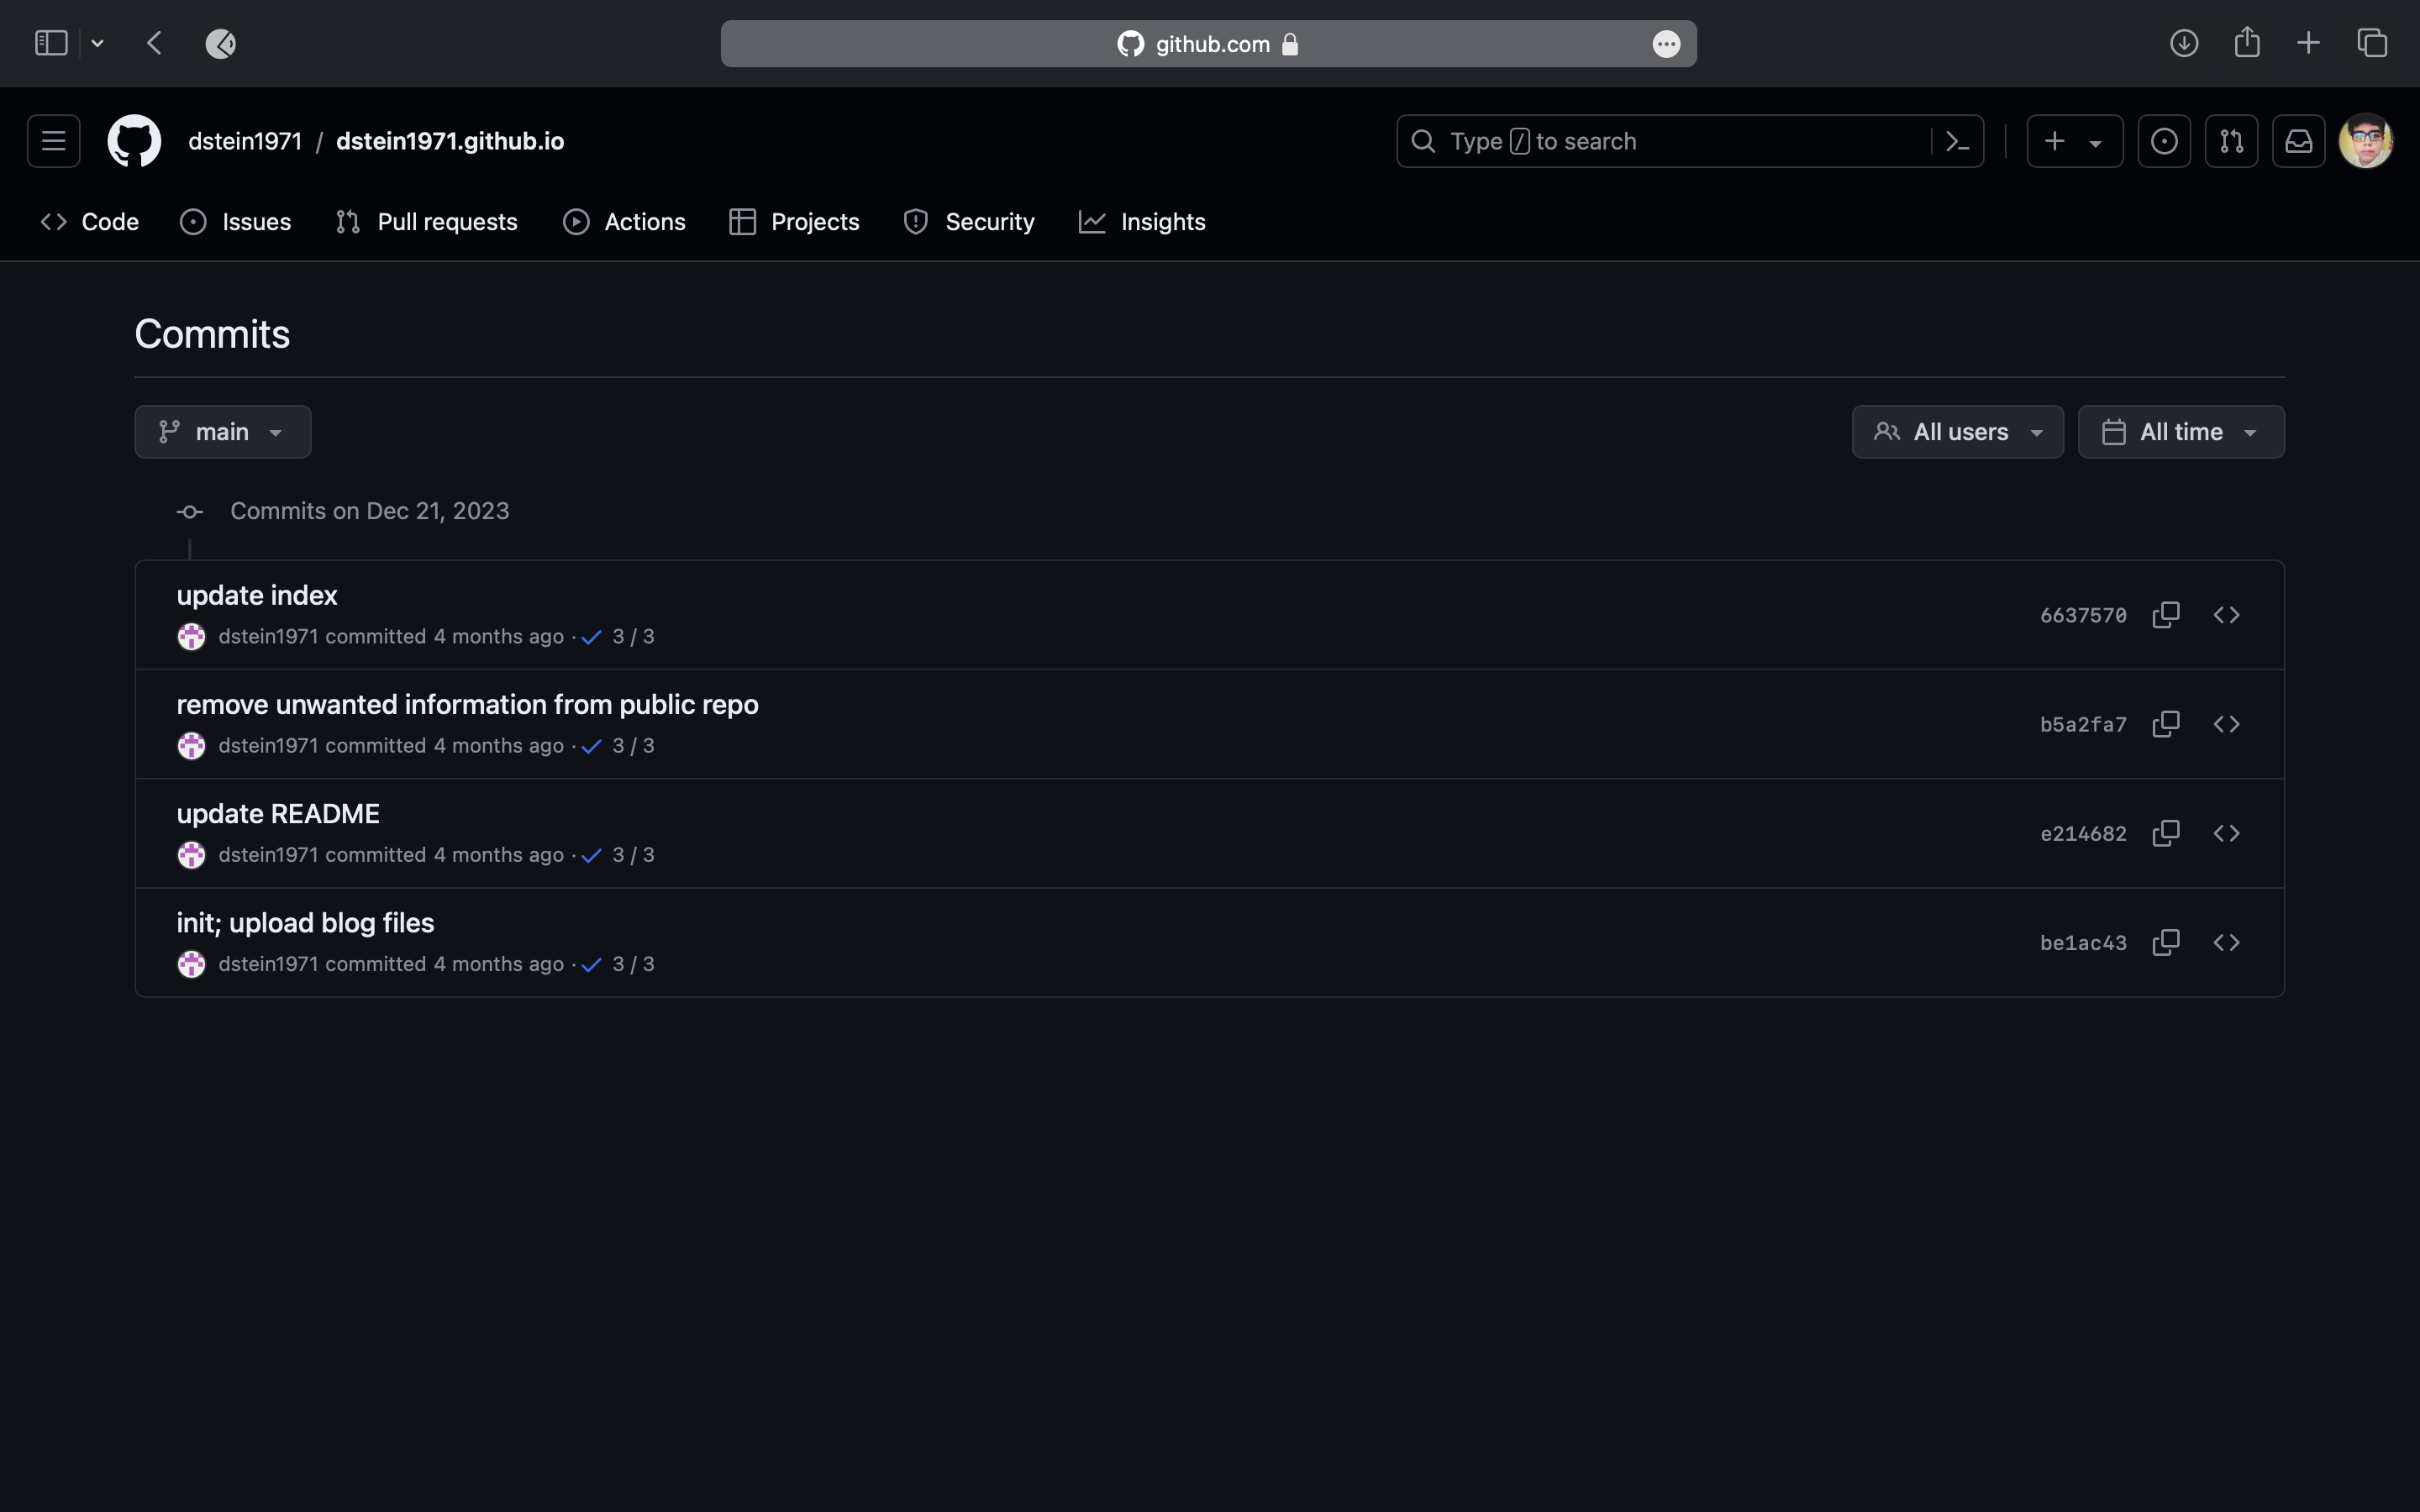
Task: Click copy hash for update index commit
Action: 2165,615
